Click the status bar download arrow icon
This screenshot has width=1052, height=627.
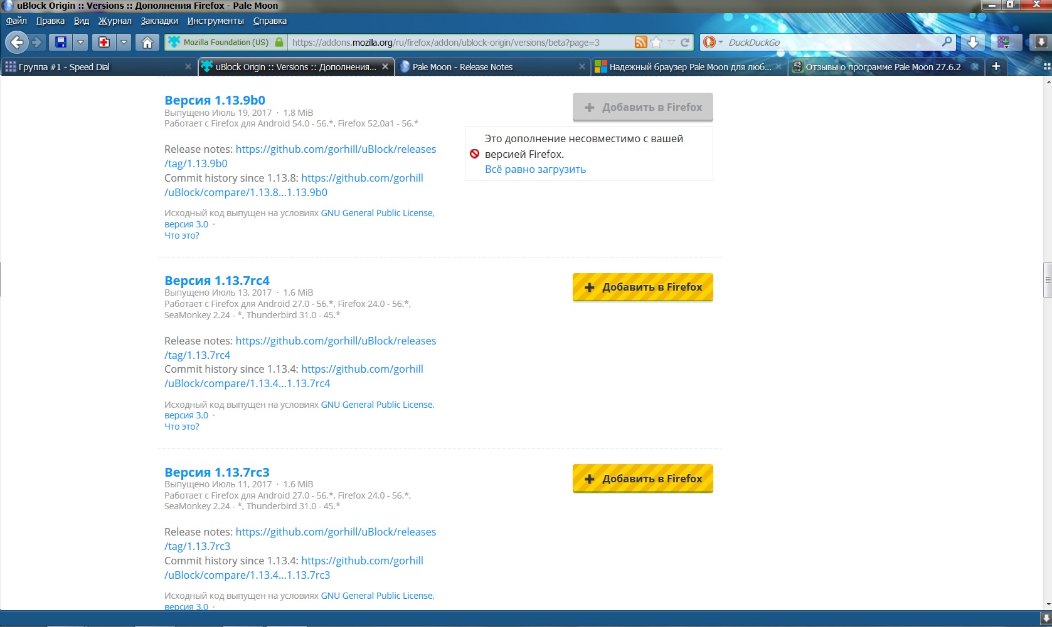pos(1046,618)
